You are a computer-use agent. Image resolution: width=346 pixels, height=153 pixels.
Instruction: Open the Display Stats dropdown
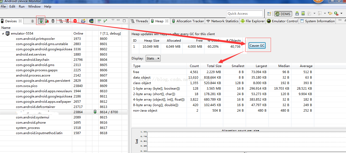pos(153,58)
